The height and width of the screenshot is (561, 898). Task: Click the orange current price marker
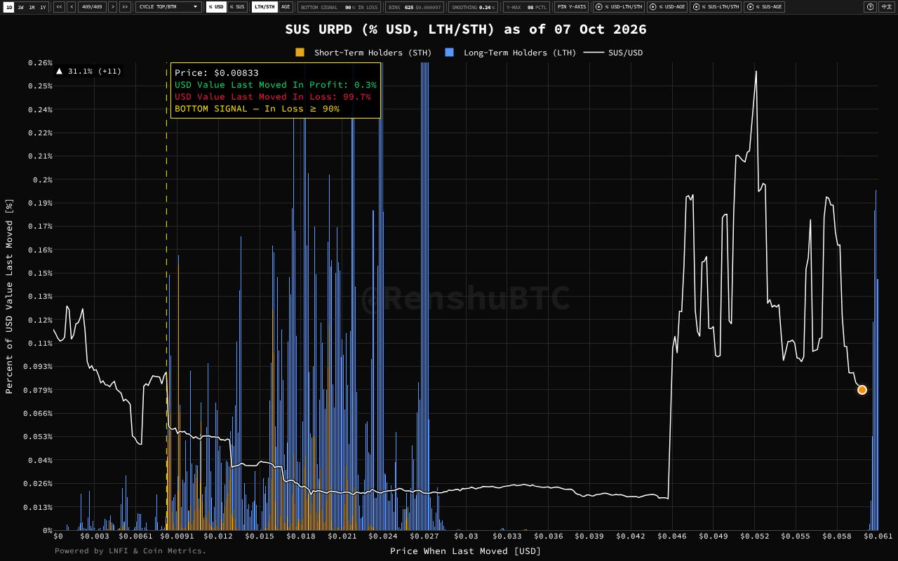(862, 390)
